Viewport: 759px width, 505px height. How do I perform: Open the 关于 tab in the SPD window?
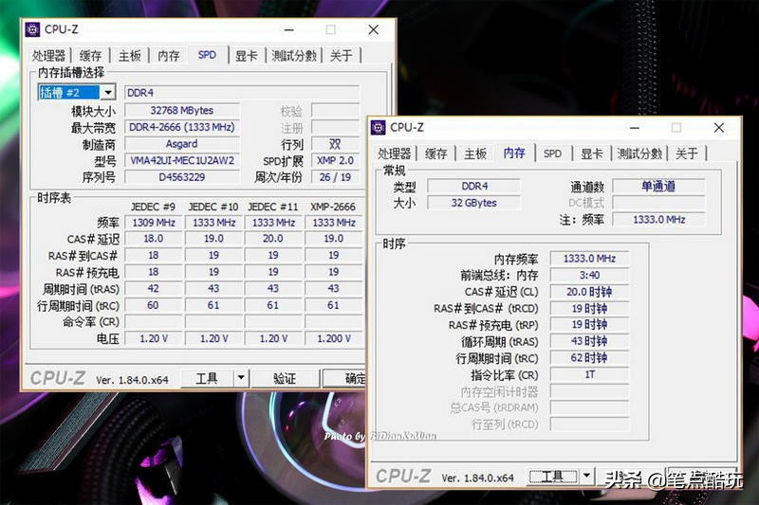pyautogui.click(x=342, y=56)
